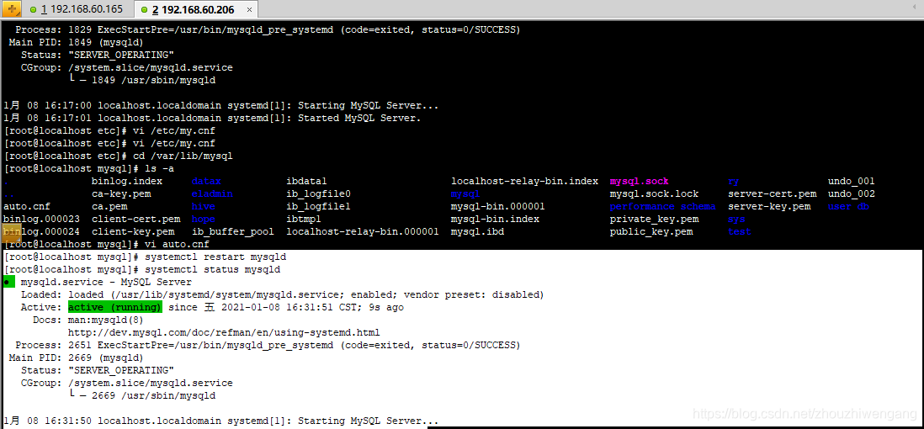Select the 'client-key.pem' file name
The width and height of the screenshot is (924, 429).
(133, 231)
